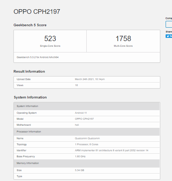Click the single-core score 523
172x181 pixels.
click(50, 39)
